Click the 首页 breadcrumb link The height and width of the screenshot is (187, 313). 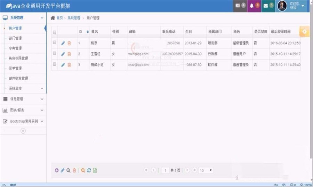[59, 18]
